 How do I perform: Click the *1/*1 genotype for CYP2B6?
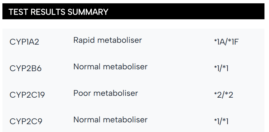point(221,68)
